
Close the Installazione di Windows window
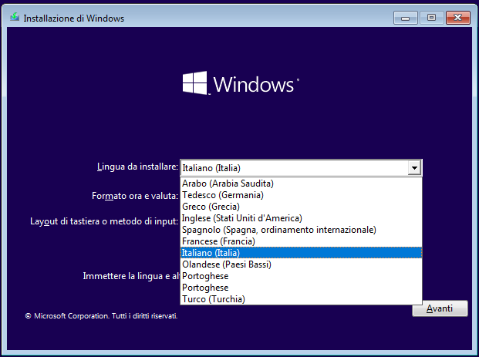coord(457,18)
